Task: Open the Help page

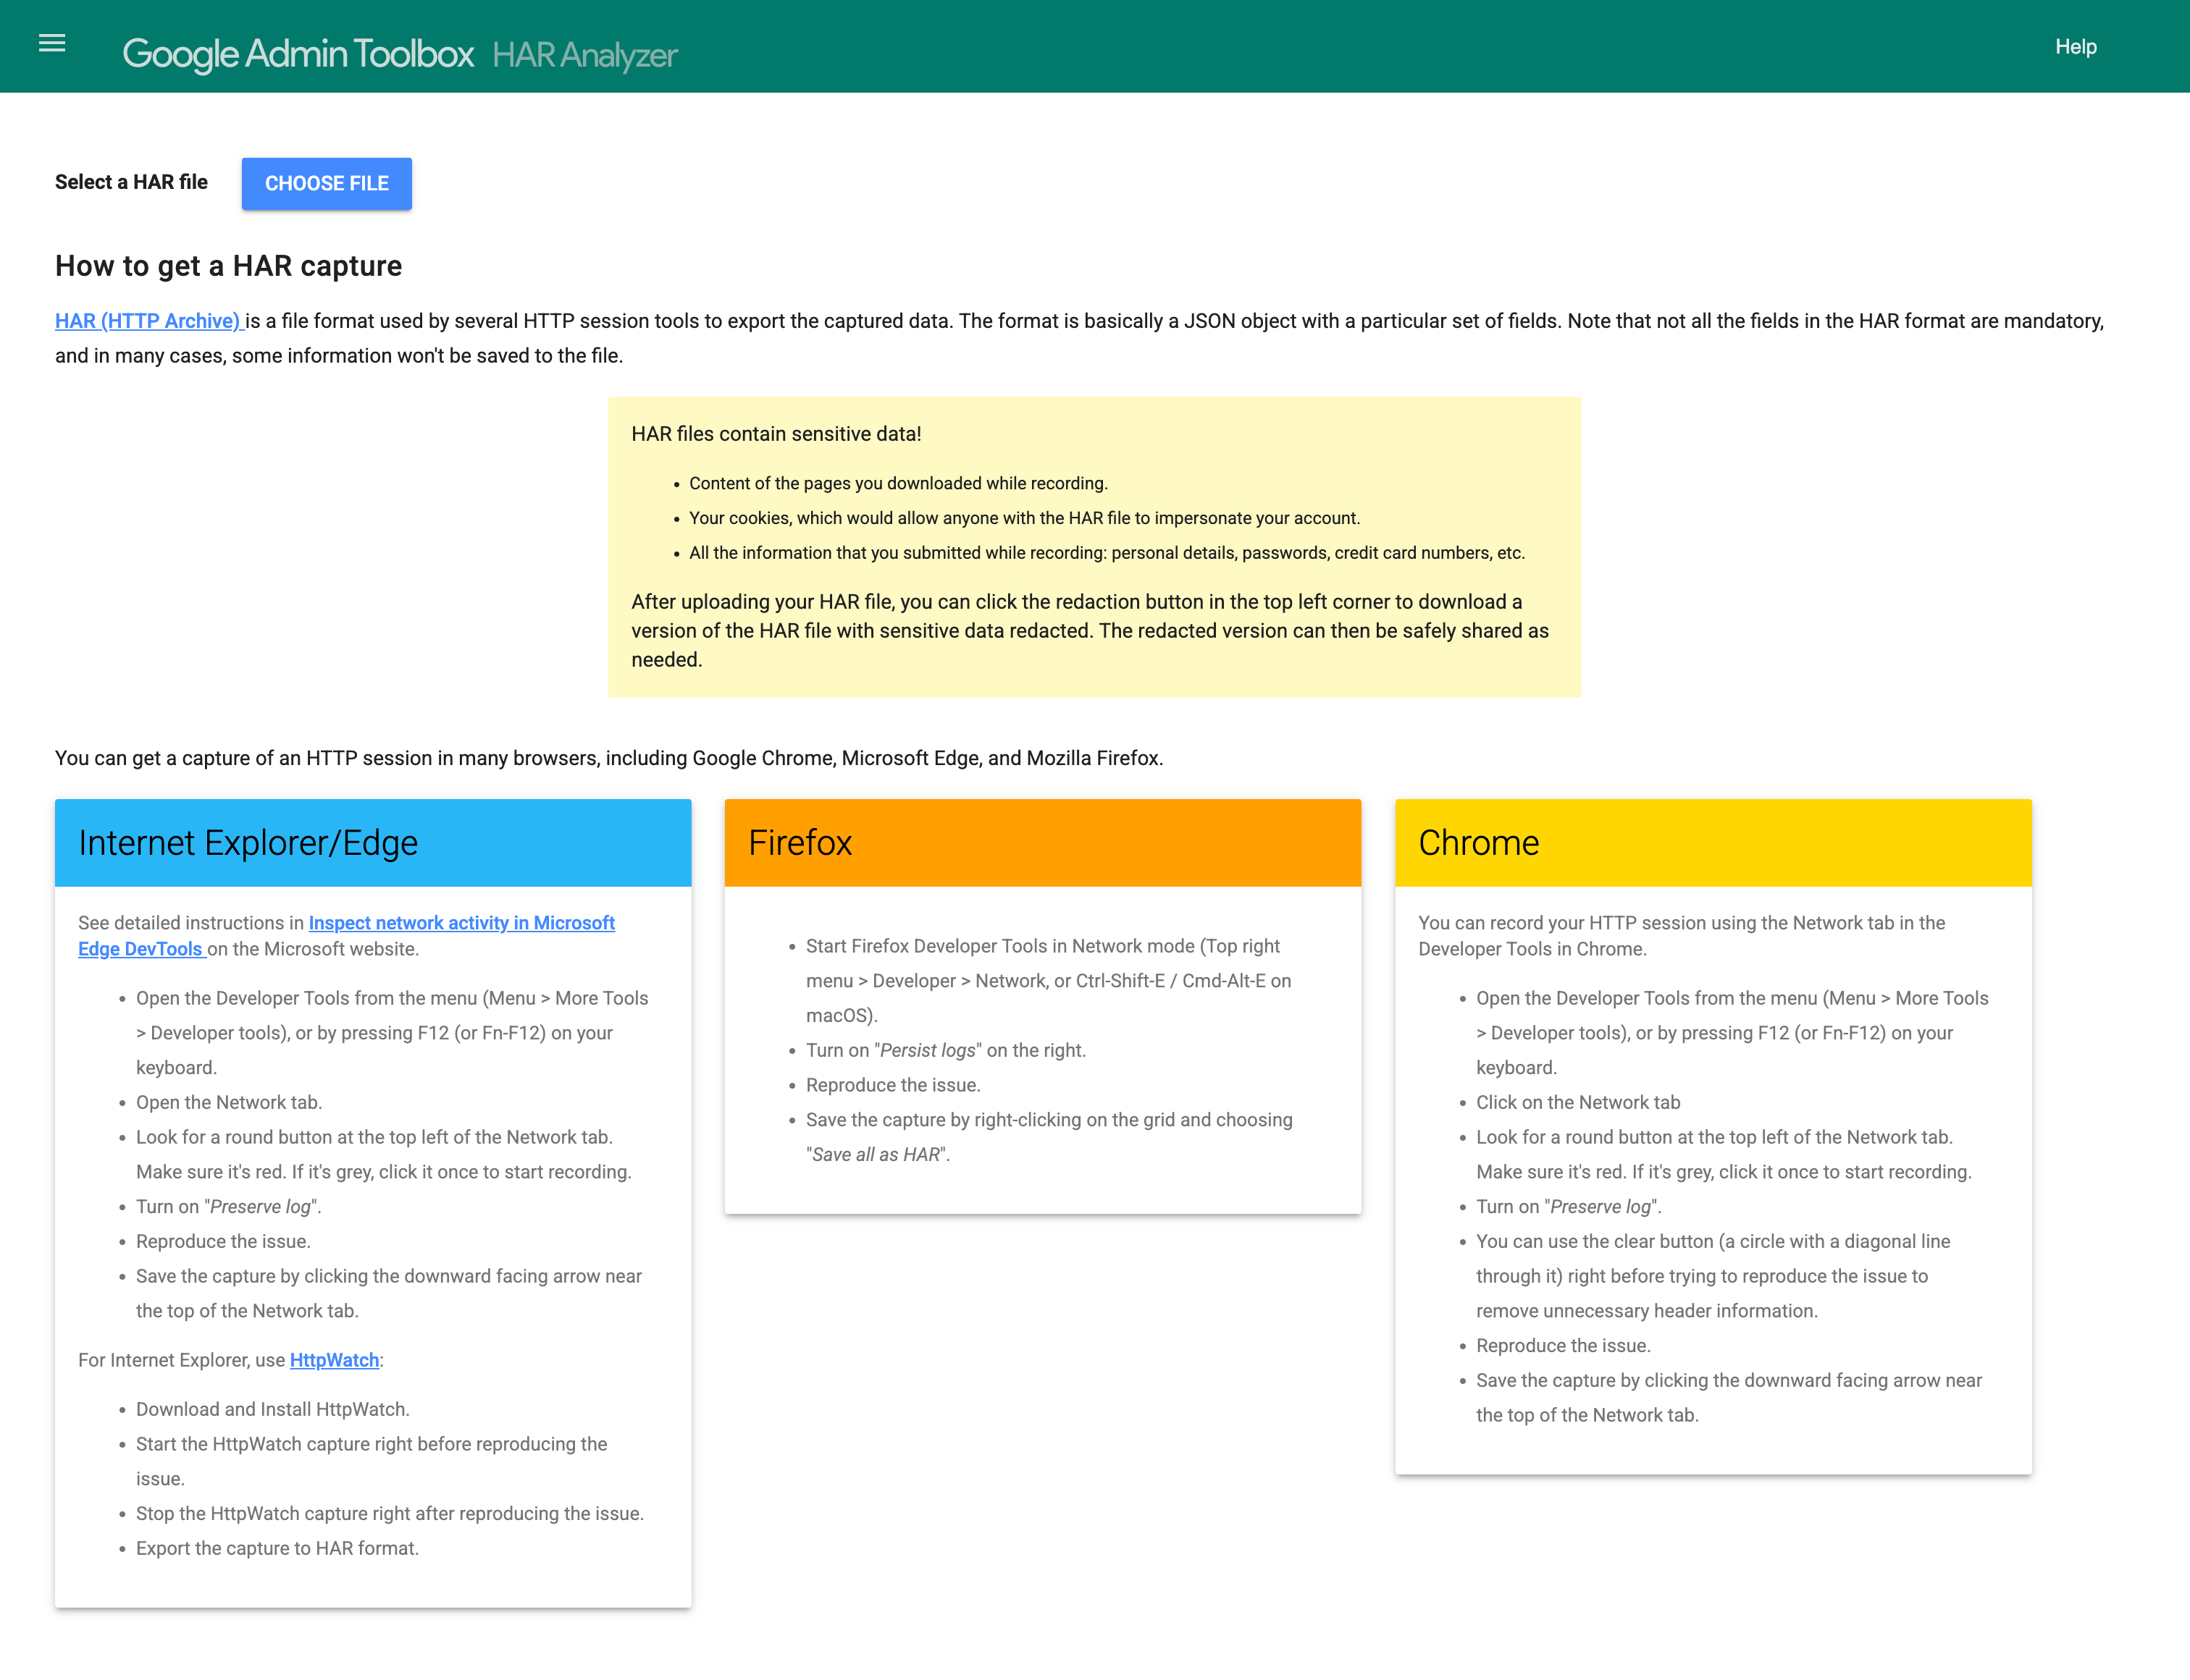Action: (2076, 46)
